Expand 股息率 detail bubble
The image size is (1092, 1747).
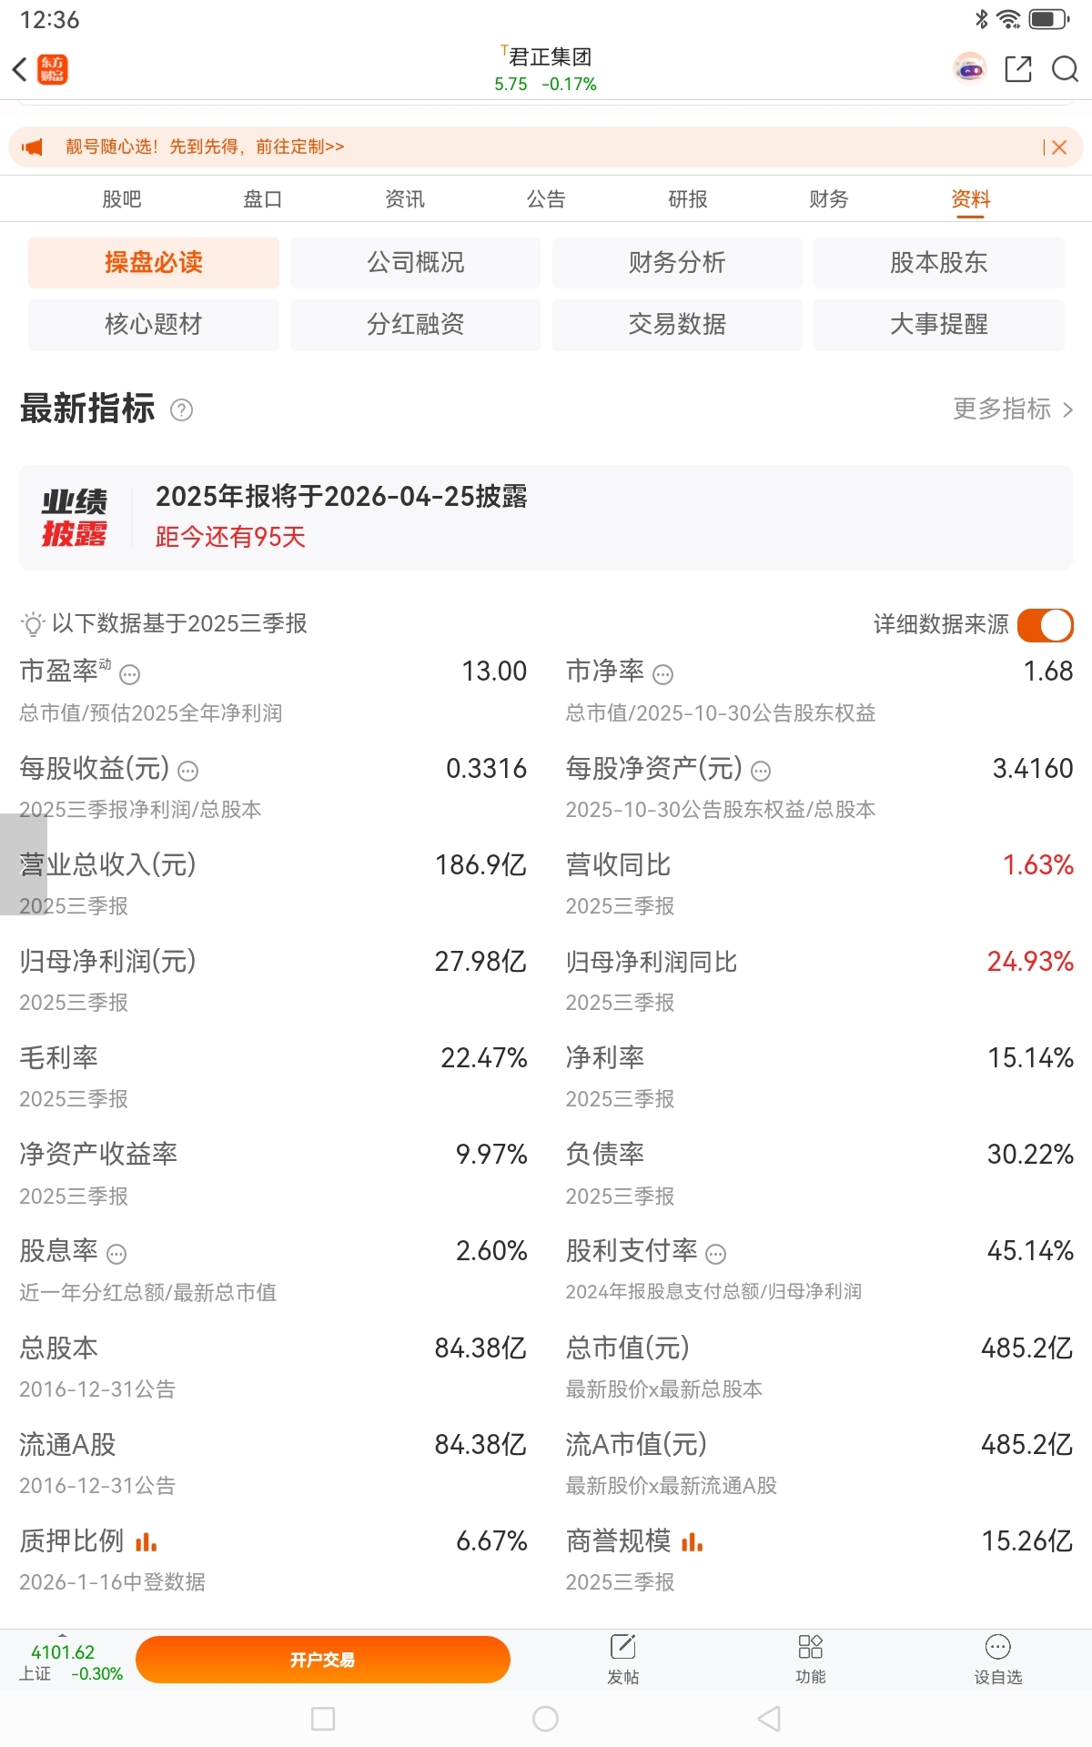[x=116, y=1255]
